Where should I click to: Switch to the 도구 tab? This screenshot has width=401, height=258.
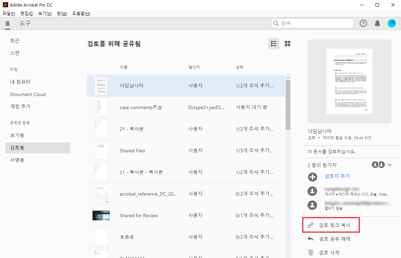pos(25,23)
